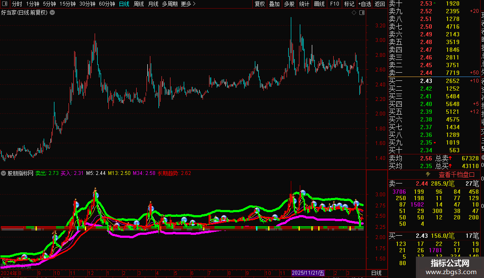Click the 统计 statistics button

tap(304, 4)
